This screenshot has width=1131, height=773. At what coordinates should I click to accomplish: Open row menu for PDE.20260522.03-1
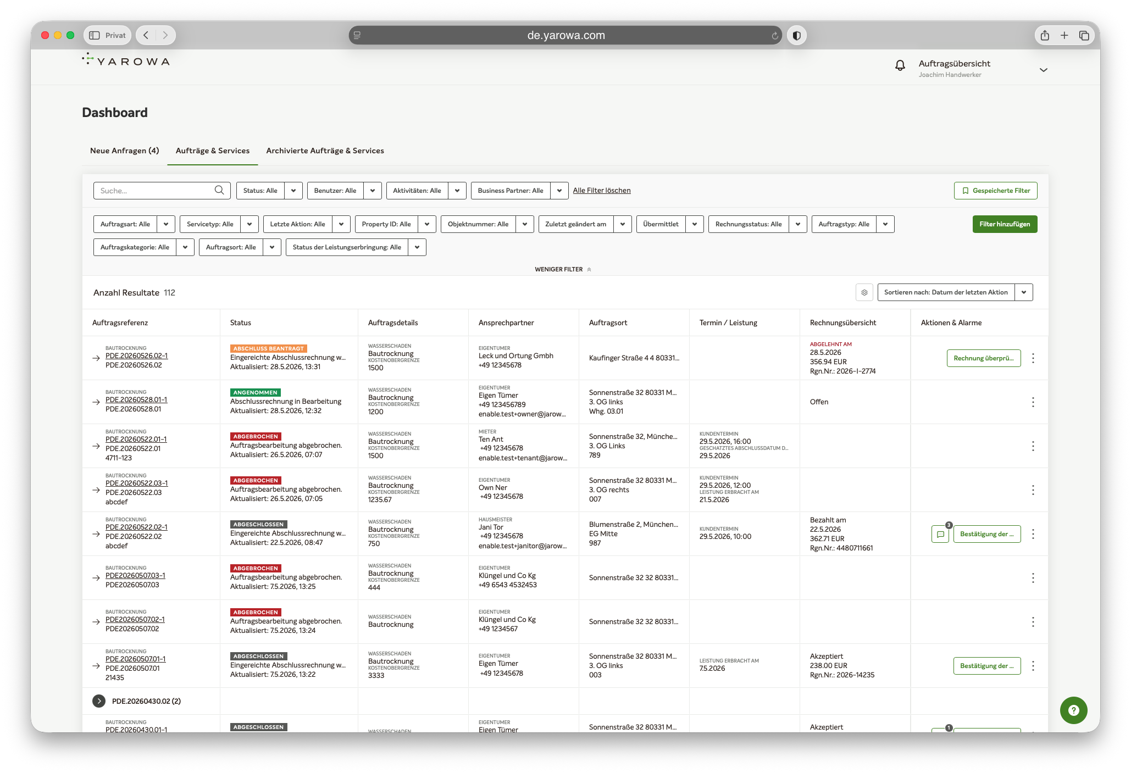1033,490
